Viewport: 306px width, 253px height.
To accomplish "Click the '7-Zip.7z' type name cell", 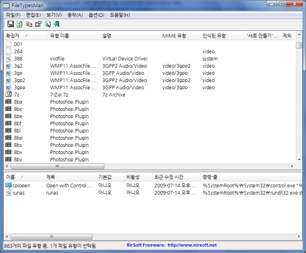I will point(59,94).
